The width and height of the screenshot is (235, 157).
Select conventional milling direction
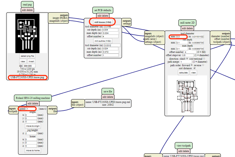point(204,59)
